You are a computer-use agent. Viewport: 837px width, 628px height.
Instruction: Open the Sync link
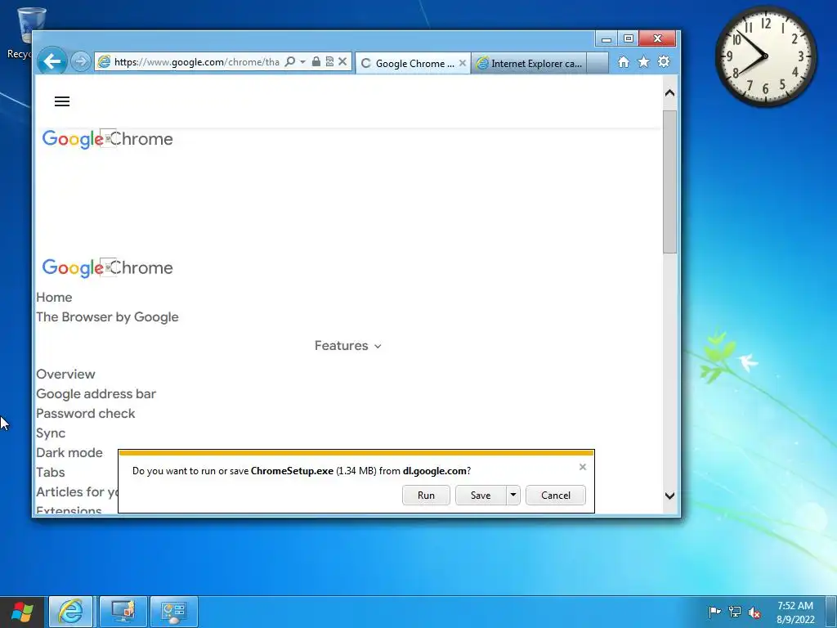click(x=51, y=433)
